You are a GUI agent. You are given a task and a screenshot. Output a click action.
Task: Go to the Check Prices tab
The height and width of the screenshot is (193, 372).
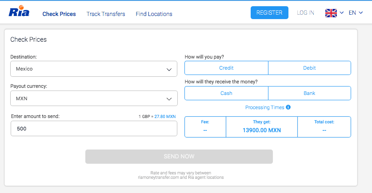point(59,14)
